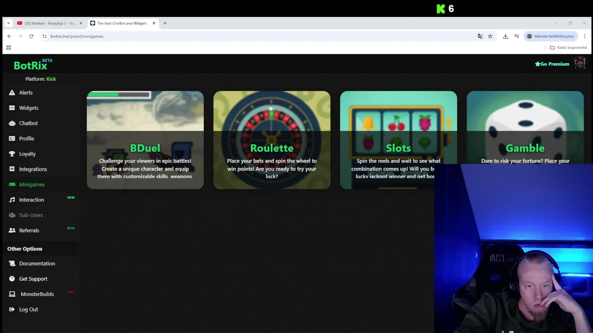593x333 pixels.
Task: Bookmark this page with star icon
Action: click(490, 36)
